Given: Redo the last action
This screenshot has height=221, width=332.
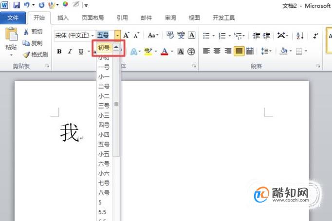Looking at the screenshot, I should click(41, 5).
